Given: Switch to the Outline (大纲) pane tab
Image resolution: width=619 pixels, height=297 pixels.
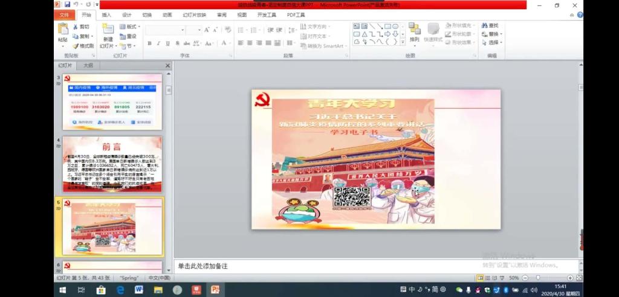Looking at the screenshot, I should click(x=88, y=65).
